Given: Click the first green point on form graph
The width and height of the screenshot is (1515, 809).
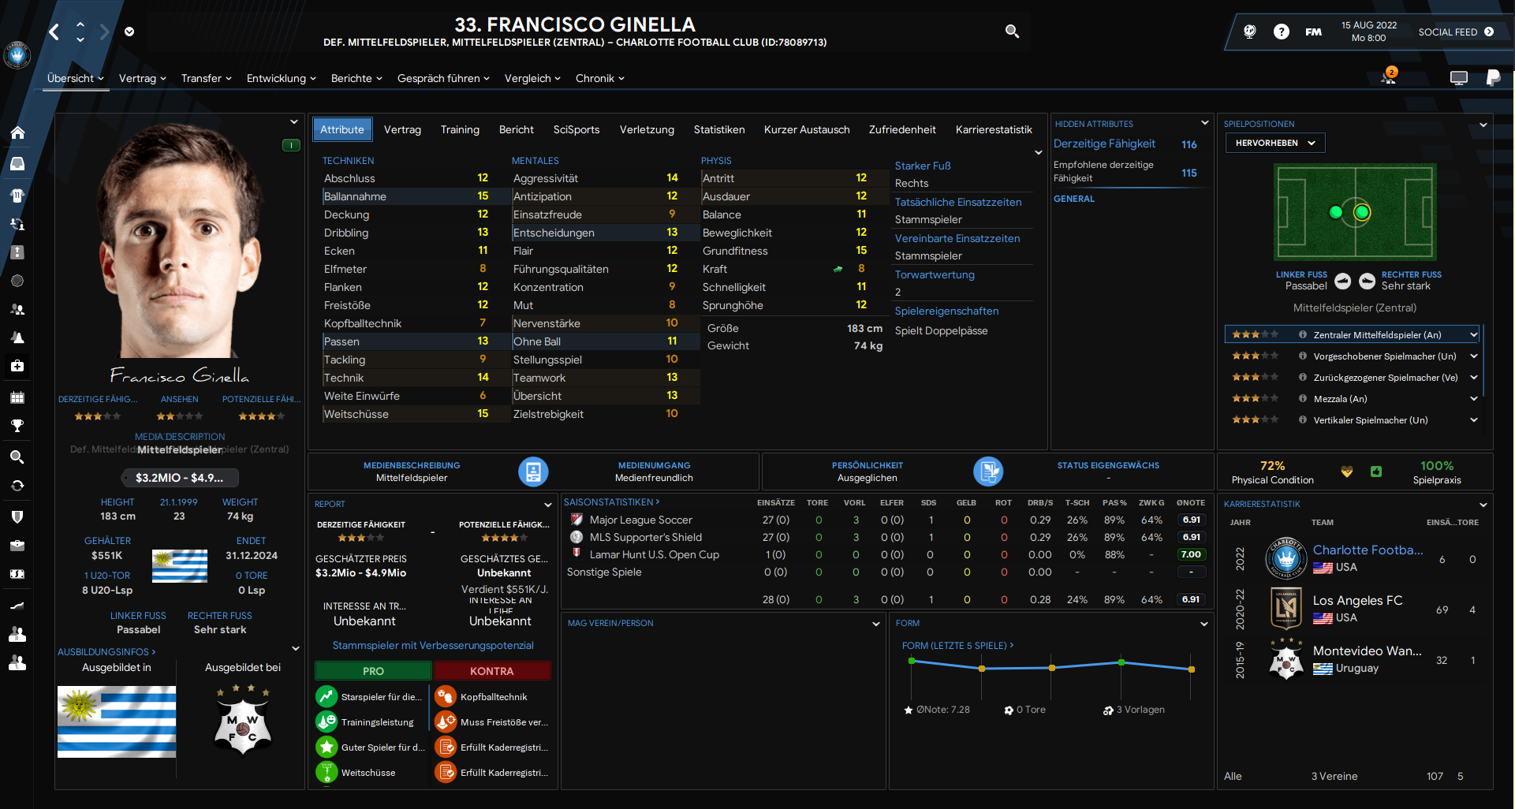Looking at the screenshot, I should coord(912,661).
